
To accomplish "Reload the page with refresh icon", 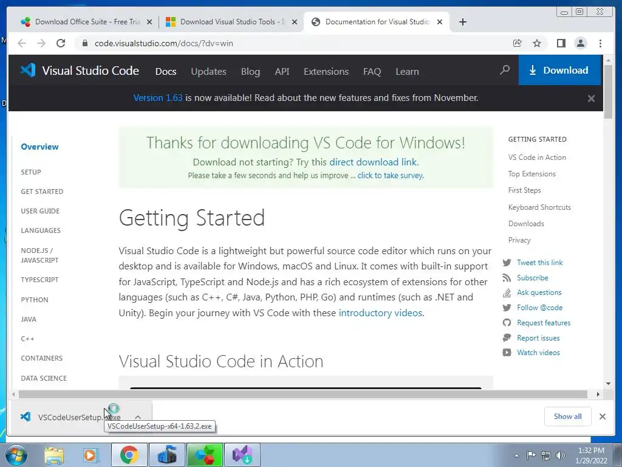I will click(61, 43).
